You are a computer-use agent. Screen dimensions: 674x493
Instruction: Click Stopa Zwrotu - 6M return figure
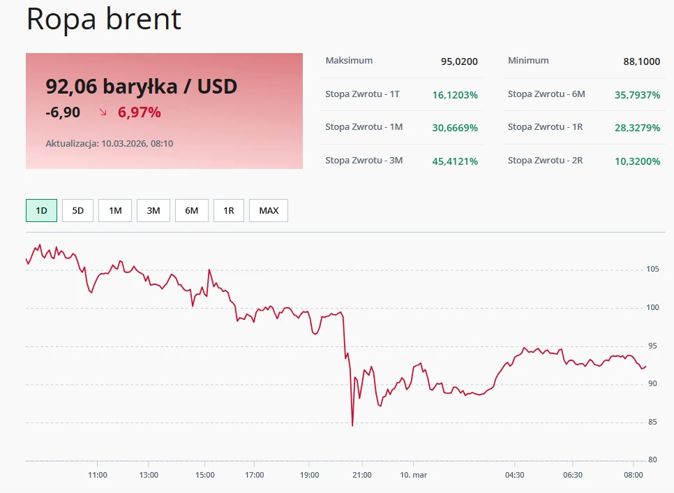[638, 94]
